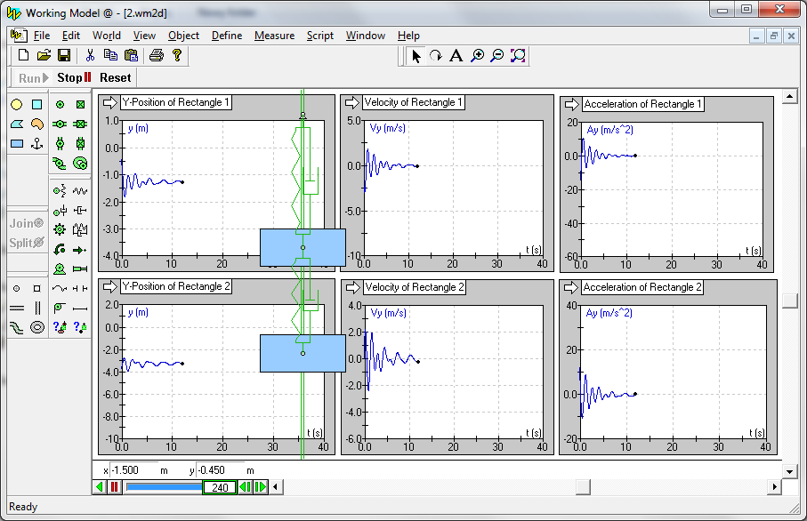Toggle display arrow on Y-Position of Rectangle 1 graph
Screen dimensions: 807x521
[x=110, y=102]
